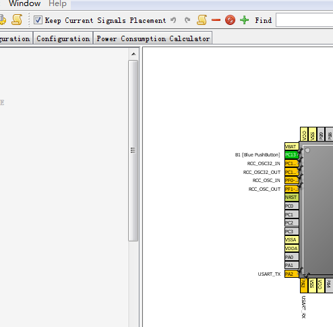This screenshot has width=333, height=327.
Task: Select the PA3 pin for USART_RX
Action: pyautogui.click(x=303, y=285)
